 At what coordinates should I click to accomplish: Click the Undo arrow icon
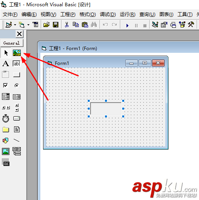[x=105, y=25]
